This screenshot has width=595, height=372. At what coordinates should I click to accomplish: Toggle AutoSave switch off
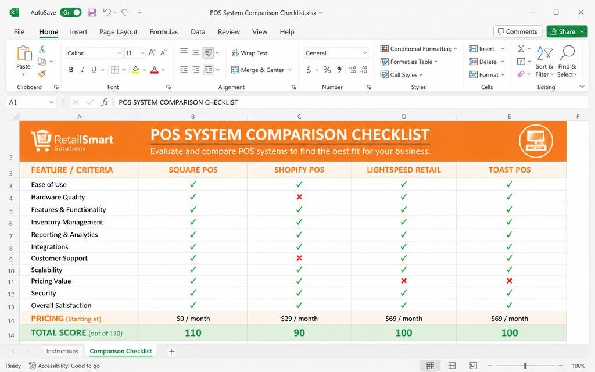(71, 13)
